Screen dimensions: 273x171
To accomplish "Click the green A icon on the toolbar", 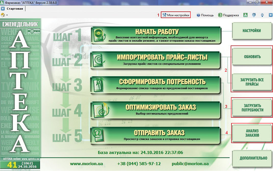I will (x=245, y=15).
